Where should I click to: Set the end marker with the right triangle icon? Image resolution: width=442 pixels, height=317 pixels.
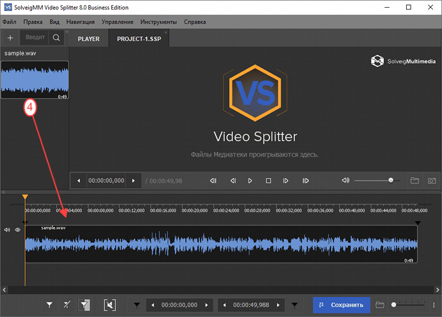294,305
